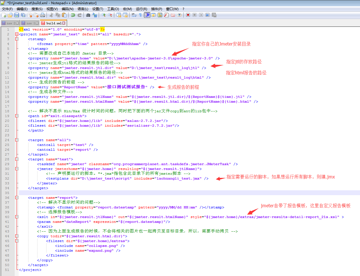
Task: Collapse the xslt element fold on line 40
Action: point(17,217)
